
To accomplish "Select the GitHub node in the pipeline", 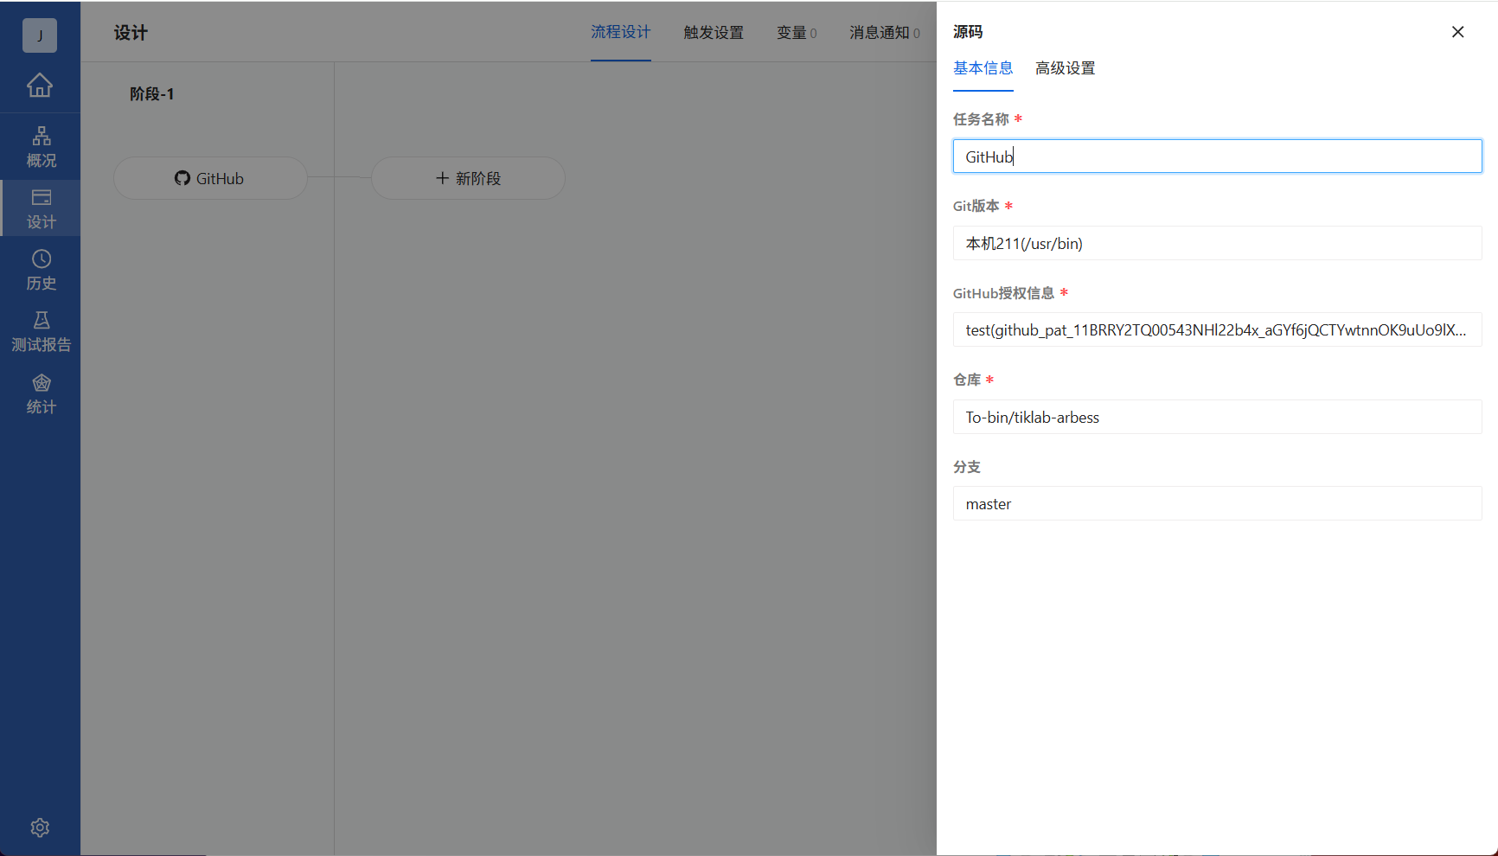I will (210, 178).
